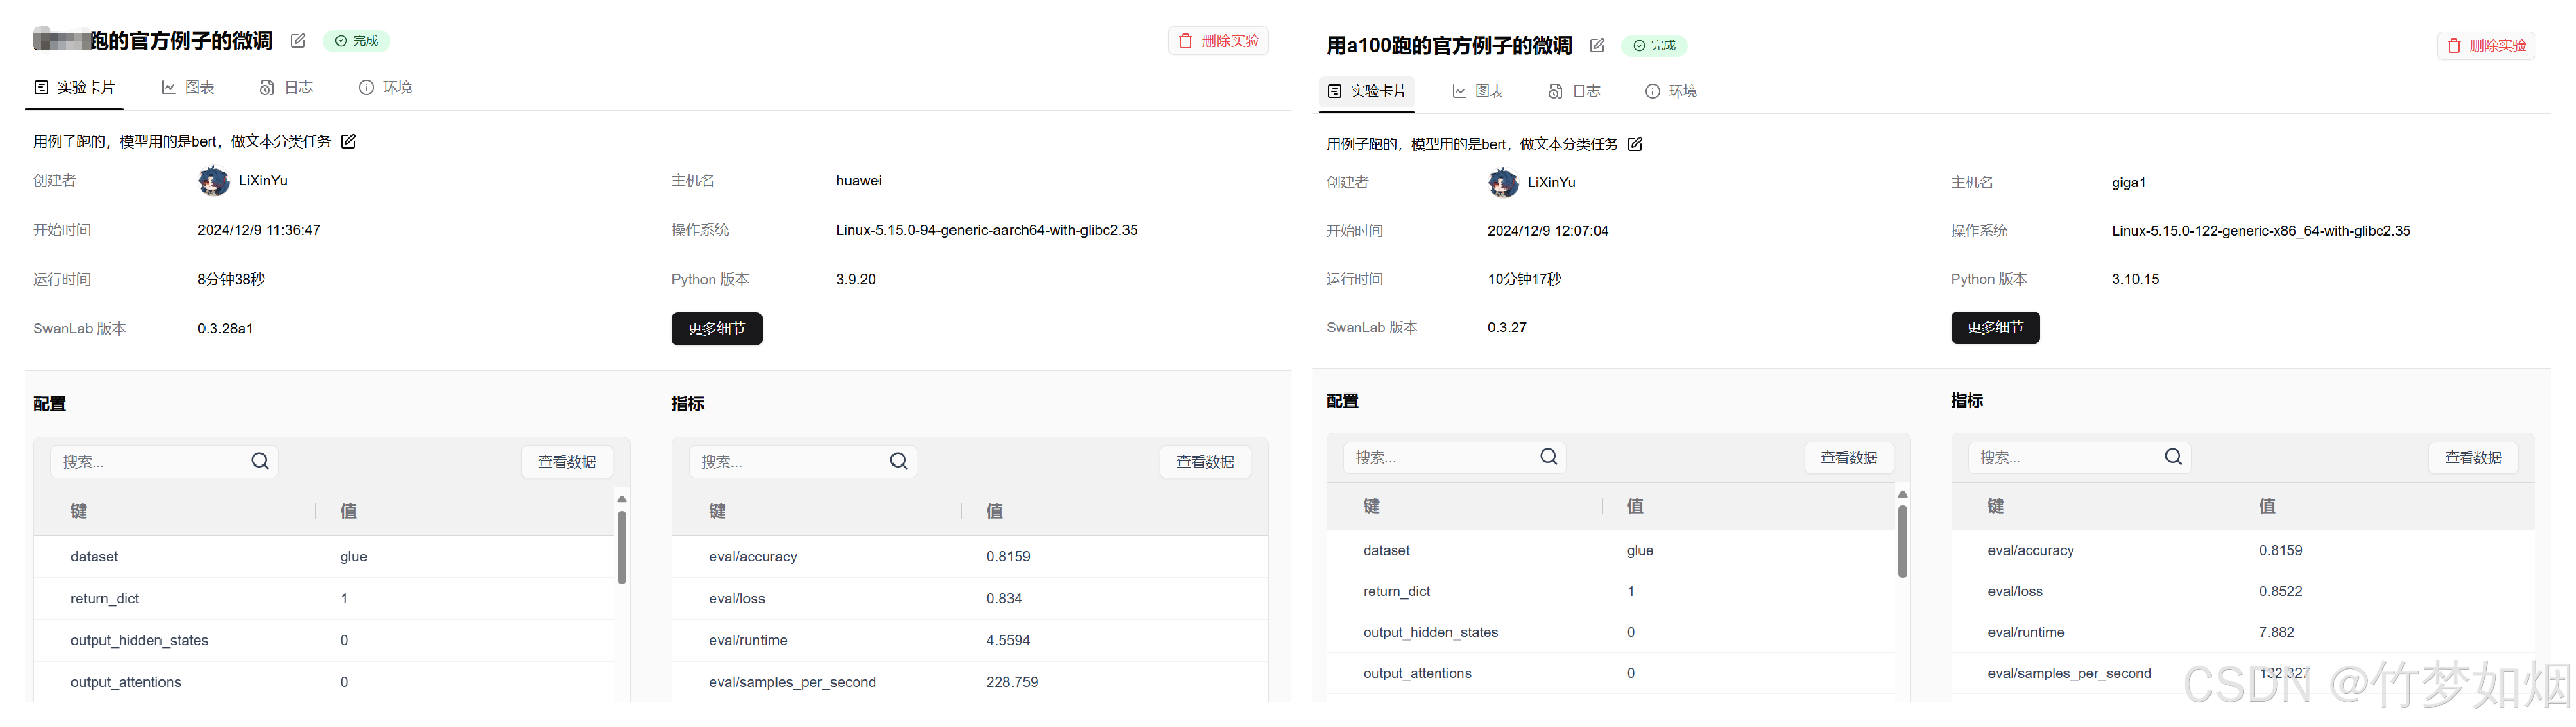This screenshot has height=727, width=2576.
Task: Click the 搜索 input in right 配置 panel
Action: click(1440, 456)
